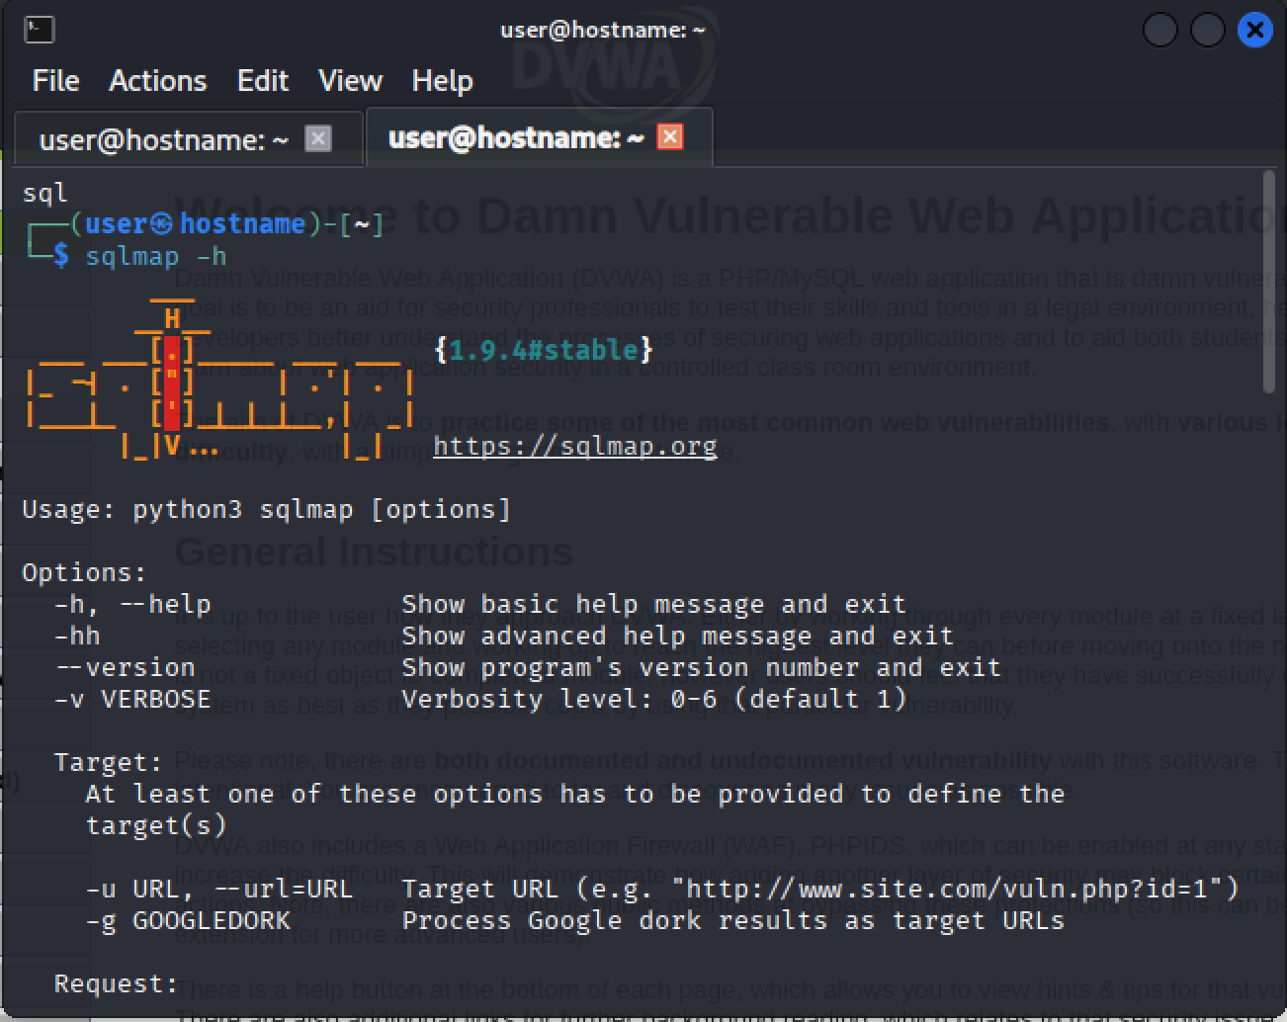Click the 'Target:' section heading

[109, 762]
